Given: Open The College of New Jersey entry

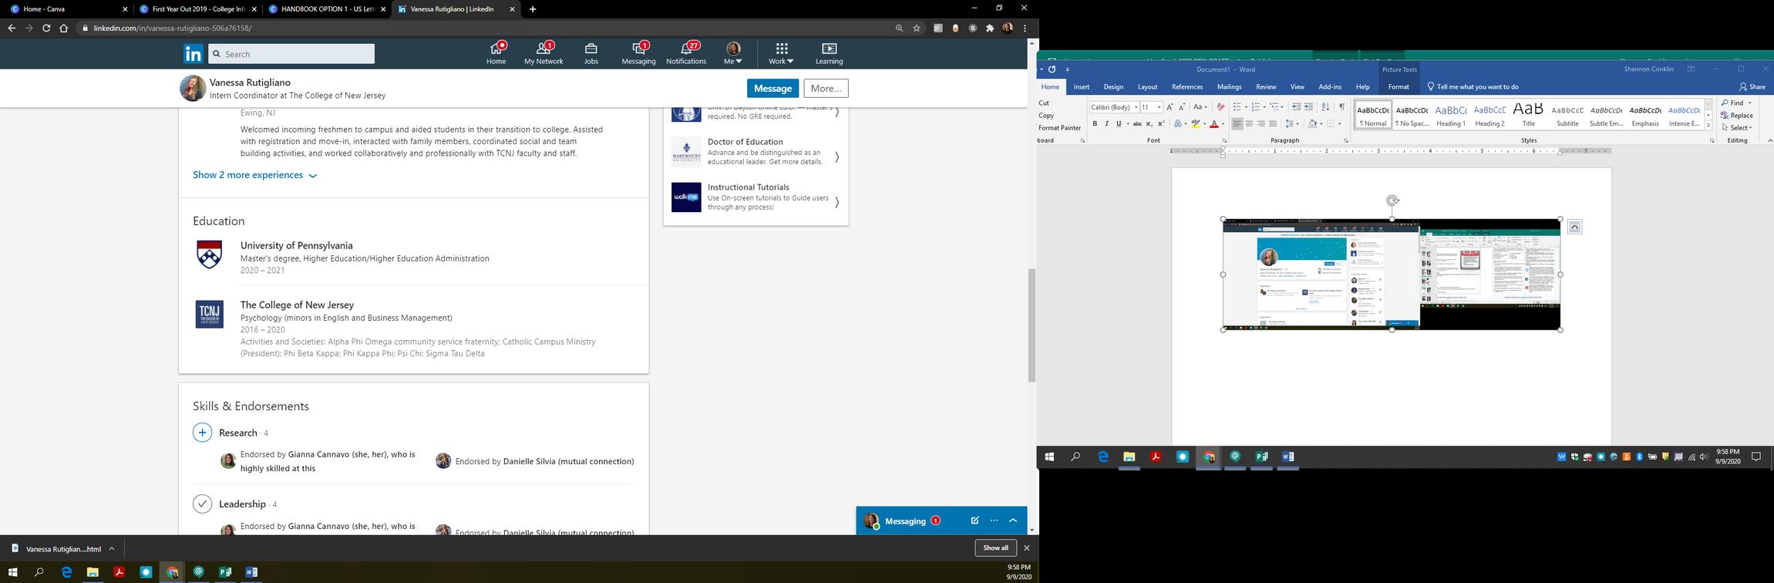Looking at the screenshot, I should tap(297, 305).
